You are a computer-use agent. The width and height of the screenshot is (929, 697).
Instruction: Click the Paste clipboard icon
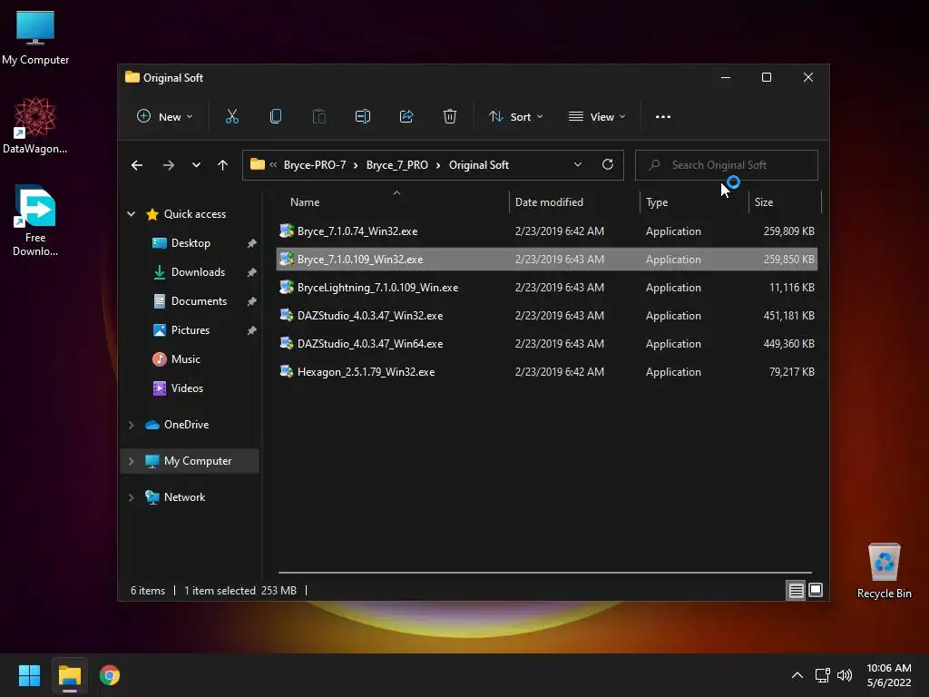[x=319, y=117]
